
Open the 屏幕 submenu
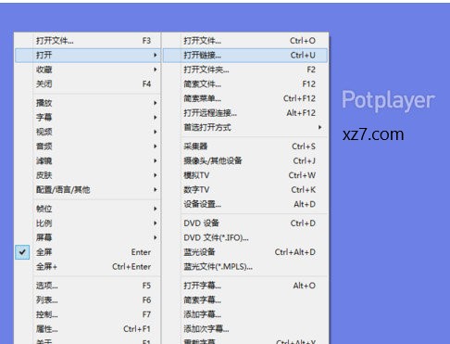(x=88, y=237)
